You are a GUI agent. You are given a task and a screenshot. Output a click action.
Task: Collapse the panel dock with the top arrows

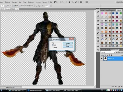(99, 8)
